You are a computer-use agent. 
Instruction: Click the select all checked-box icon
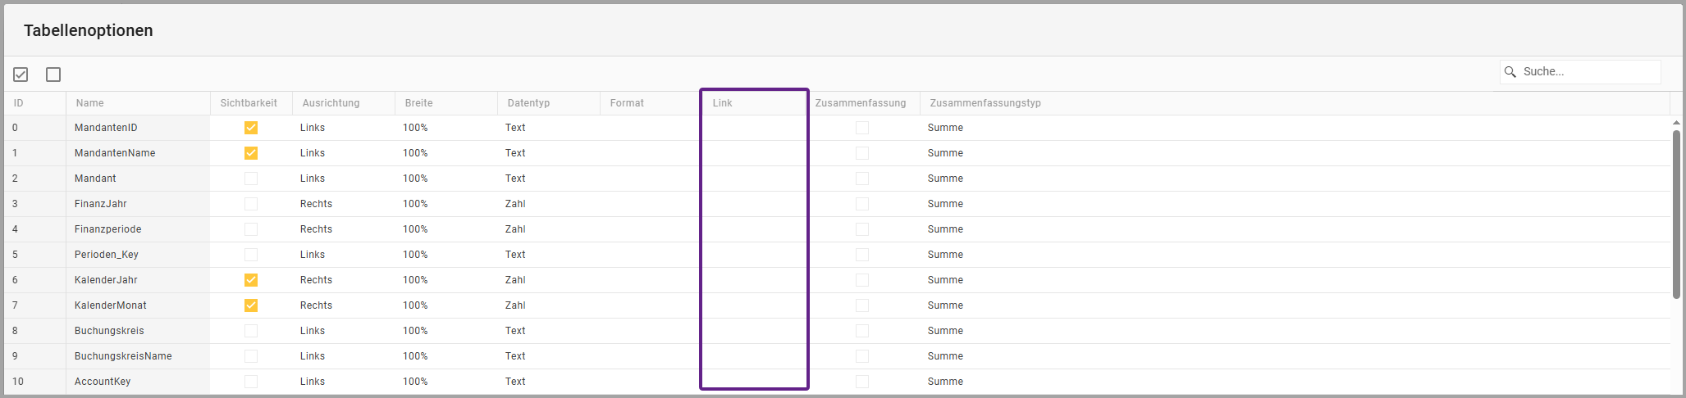21,75
